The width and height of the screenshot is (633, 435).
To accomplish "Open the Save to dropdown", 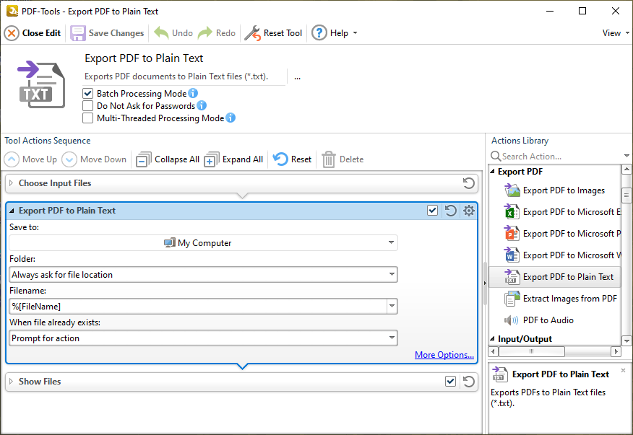I will [391, 242].
